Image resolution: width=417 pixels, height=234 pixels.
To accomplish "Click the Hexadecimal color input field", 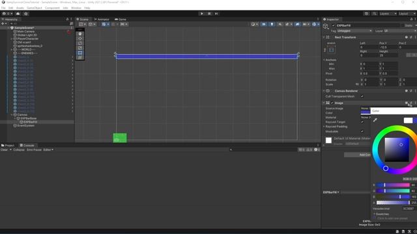I will click(x=409, y=209).
